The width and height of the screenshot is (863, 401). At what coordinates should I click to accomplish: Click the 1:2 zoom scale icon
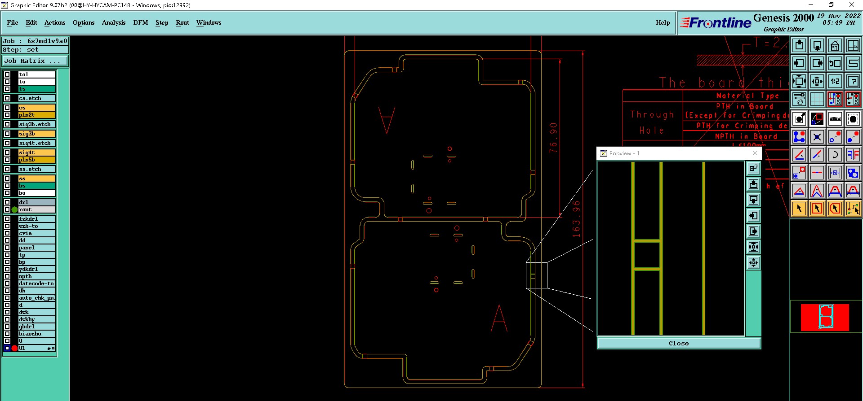click(835, 81)
